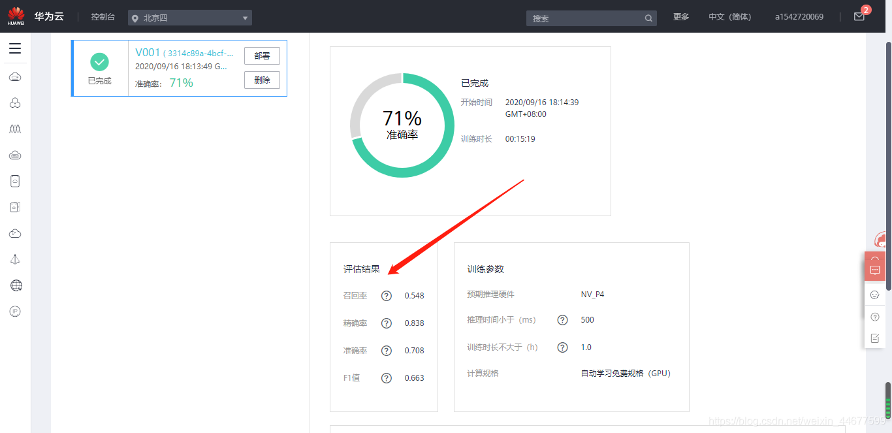This screenshot has height=433, width=892.
Task: Click the 训练参数 heading
Action: click(486, 269)
